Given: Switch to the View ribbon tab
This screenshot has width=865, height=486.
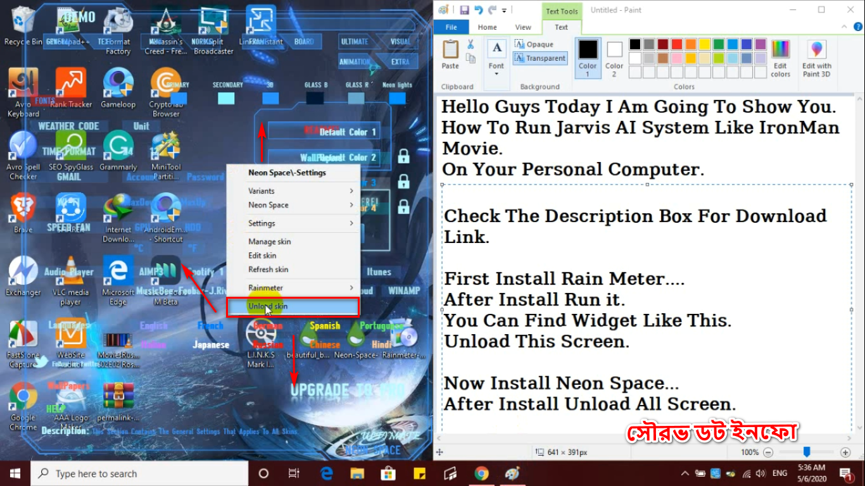Looking at the screenshot, I should click(523, 27).
